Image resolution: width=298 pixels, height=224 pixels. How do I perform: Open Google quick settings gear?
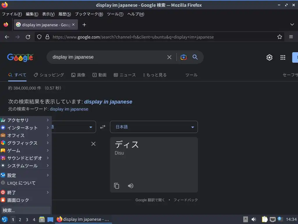(269, 57)
